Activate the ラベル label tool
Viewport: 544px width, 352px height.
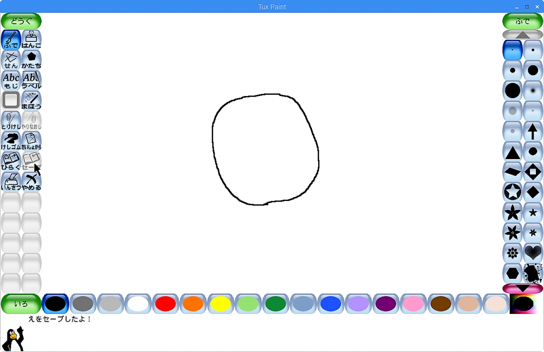point(31,80)
